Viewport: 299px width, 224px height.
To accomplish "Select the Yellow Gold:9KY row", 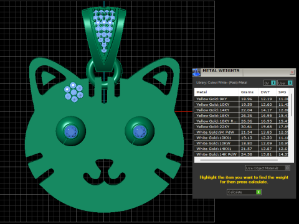I will 242,99.
